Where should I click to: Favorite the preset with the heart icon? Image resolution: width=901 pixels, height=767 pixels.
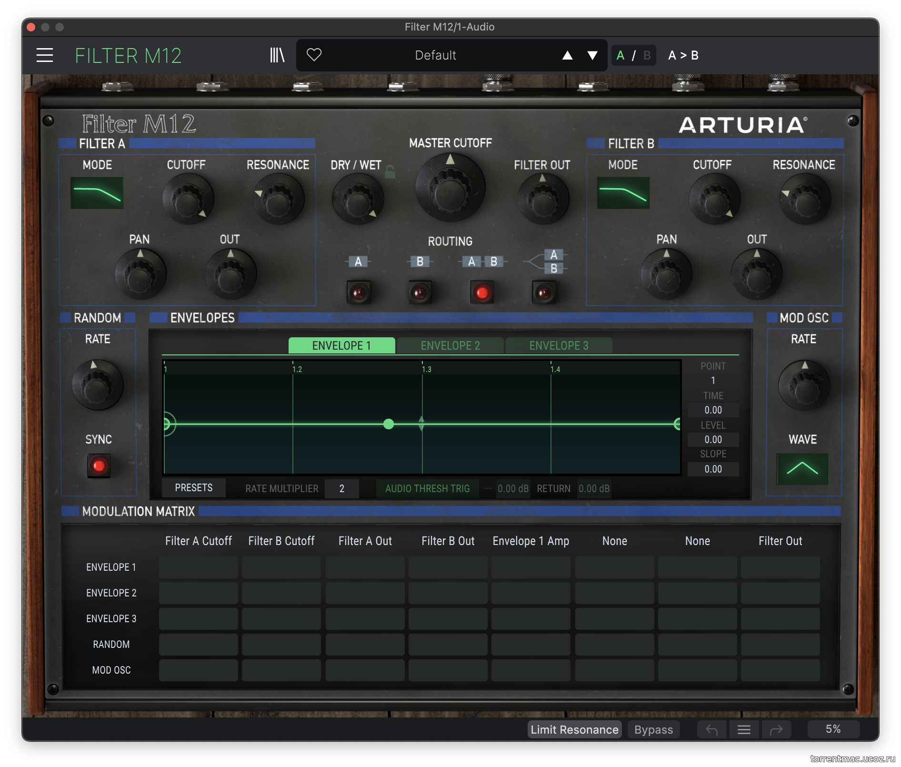pyautogui.click(x=314, y=55)
